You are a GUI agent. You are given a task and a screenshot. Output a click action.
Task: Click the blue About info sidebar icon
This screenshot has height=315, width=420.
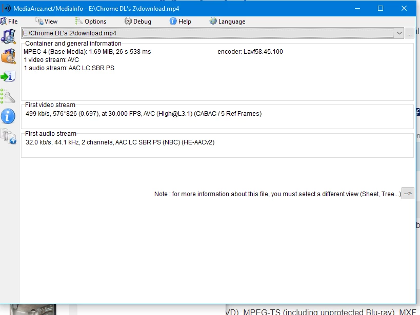pyautogui.click(x=8, y=116)
